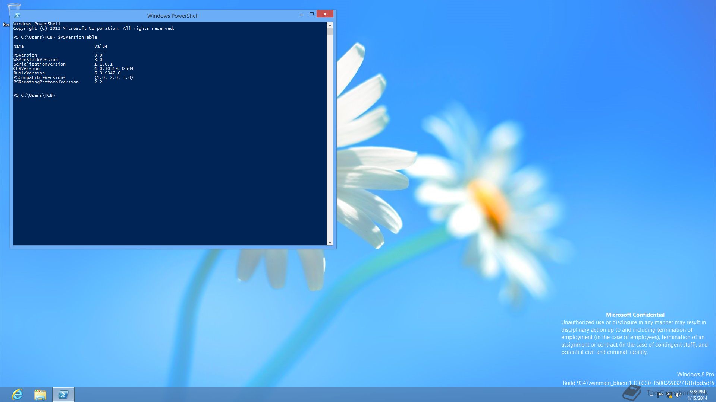Click the BuildVersion value 6.3.9347.0
This screenshot has height=402, width=716.
point(107,73)
